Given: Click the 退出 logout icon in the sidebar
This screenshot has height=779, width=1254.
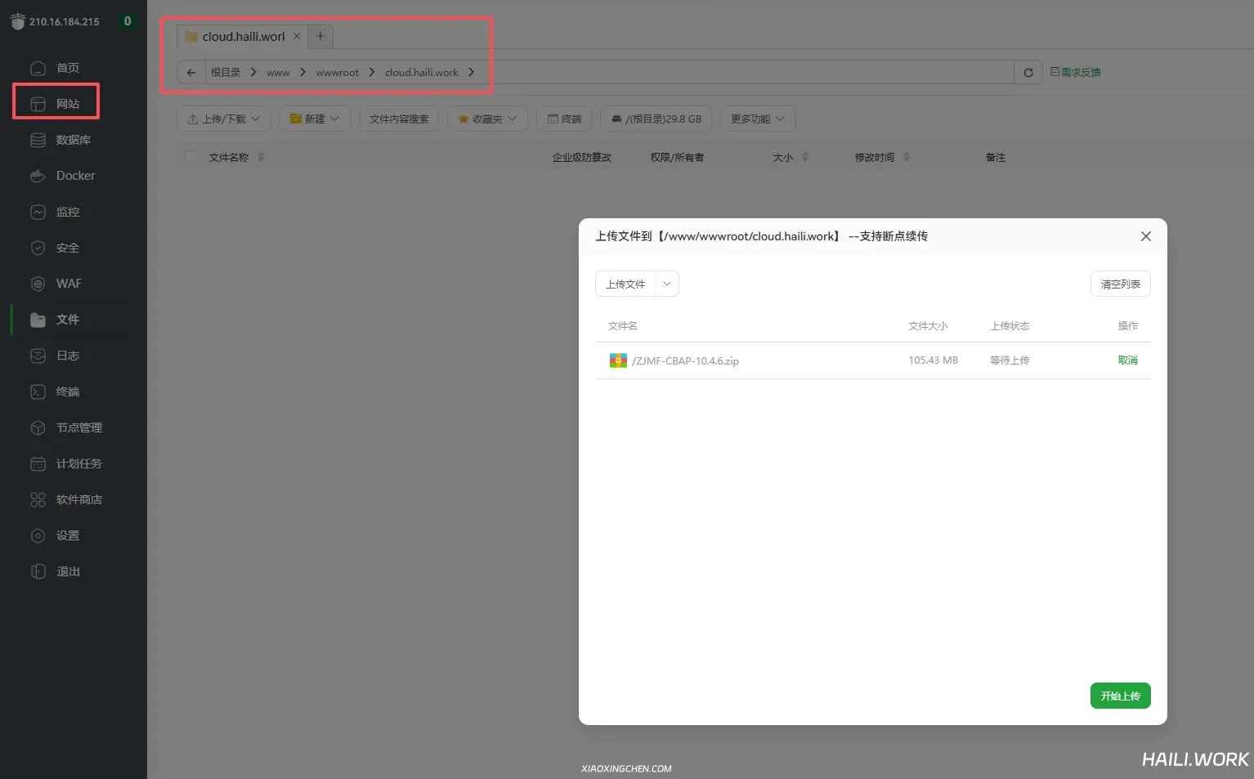Looking at the screenshot, I should pos(38,571).
